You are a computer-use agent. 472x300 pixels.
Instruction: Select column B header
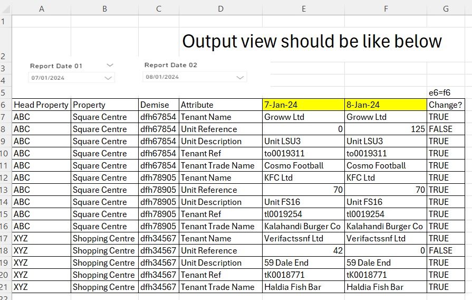point(105,9)
